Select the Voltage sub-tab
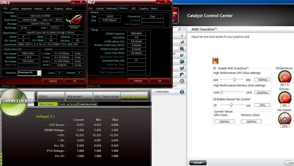 (47, 104)
